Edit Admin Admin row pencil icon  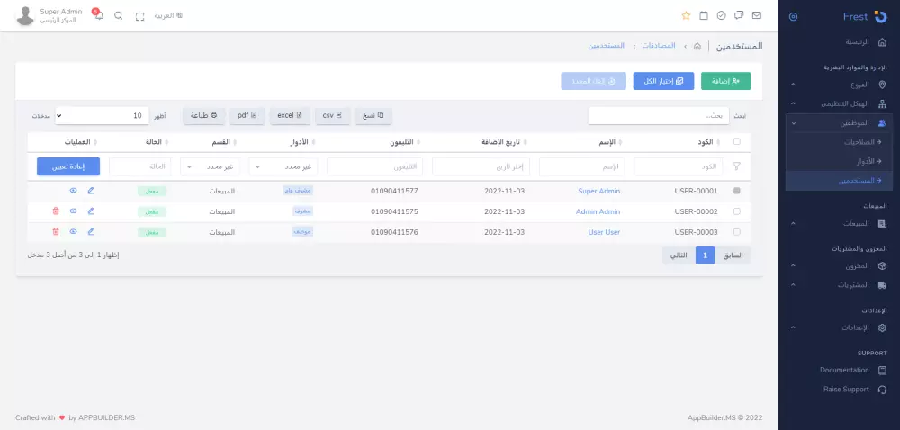91,211
